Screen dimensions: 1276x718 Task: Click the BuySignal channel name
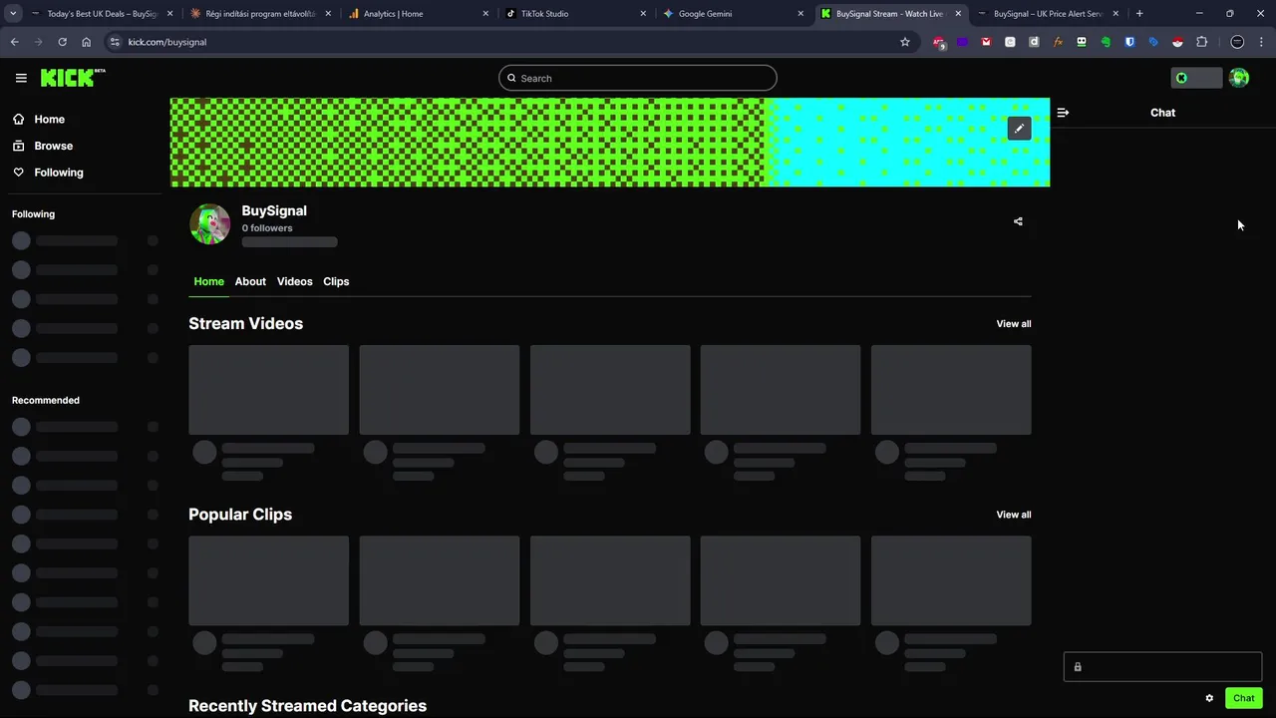pos(274,210)
